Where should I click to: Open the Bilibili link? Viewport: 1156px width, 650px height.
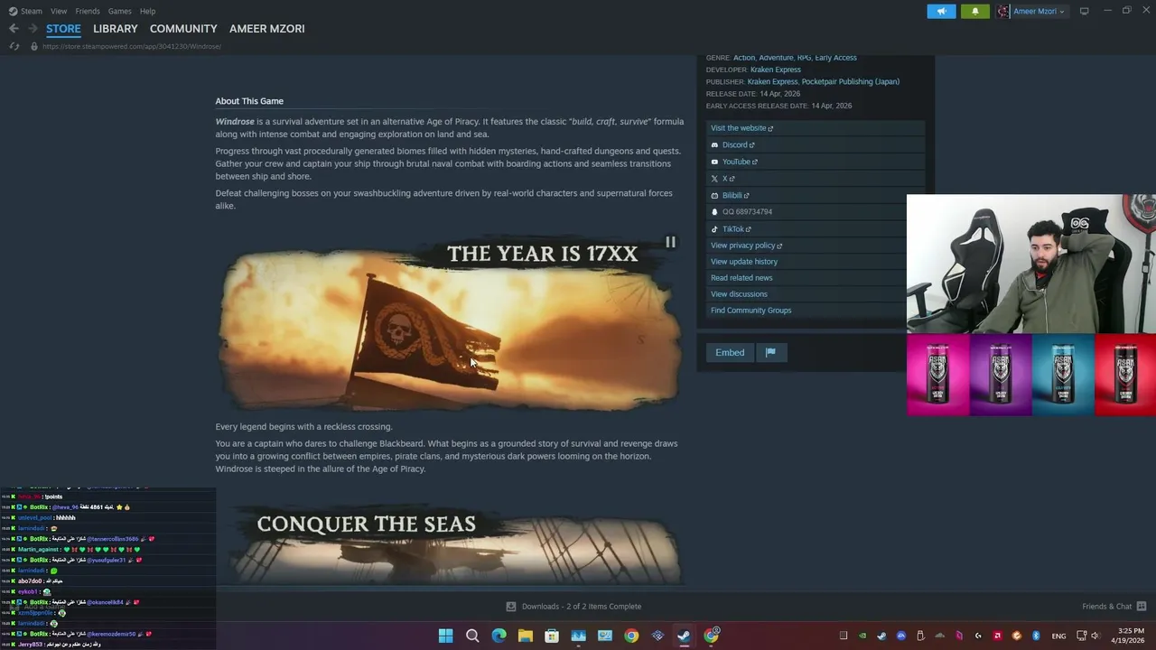tap(732, 195)
